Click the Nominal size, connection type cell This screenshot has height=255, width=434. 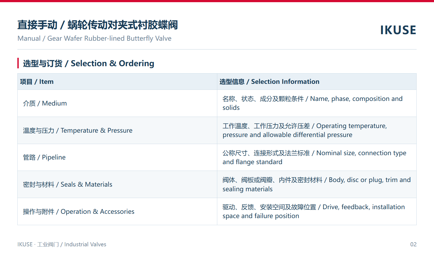(x=317, y=157)
